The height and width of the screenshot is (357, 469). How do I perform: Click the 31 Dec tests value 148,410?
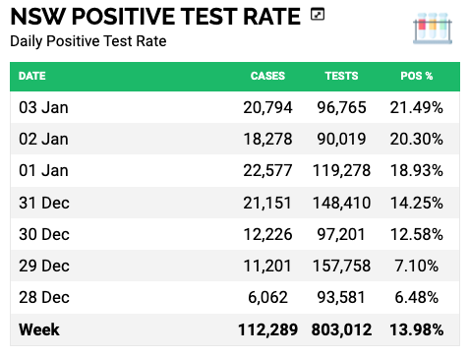click(x=341, y=203)
